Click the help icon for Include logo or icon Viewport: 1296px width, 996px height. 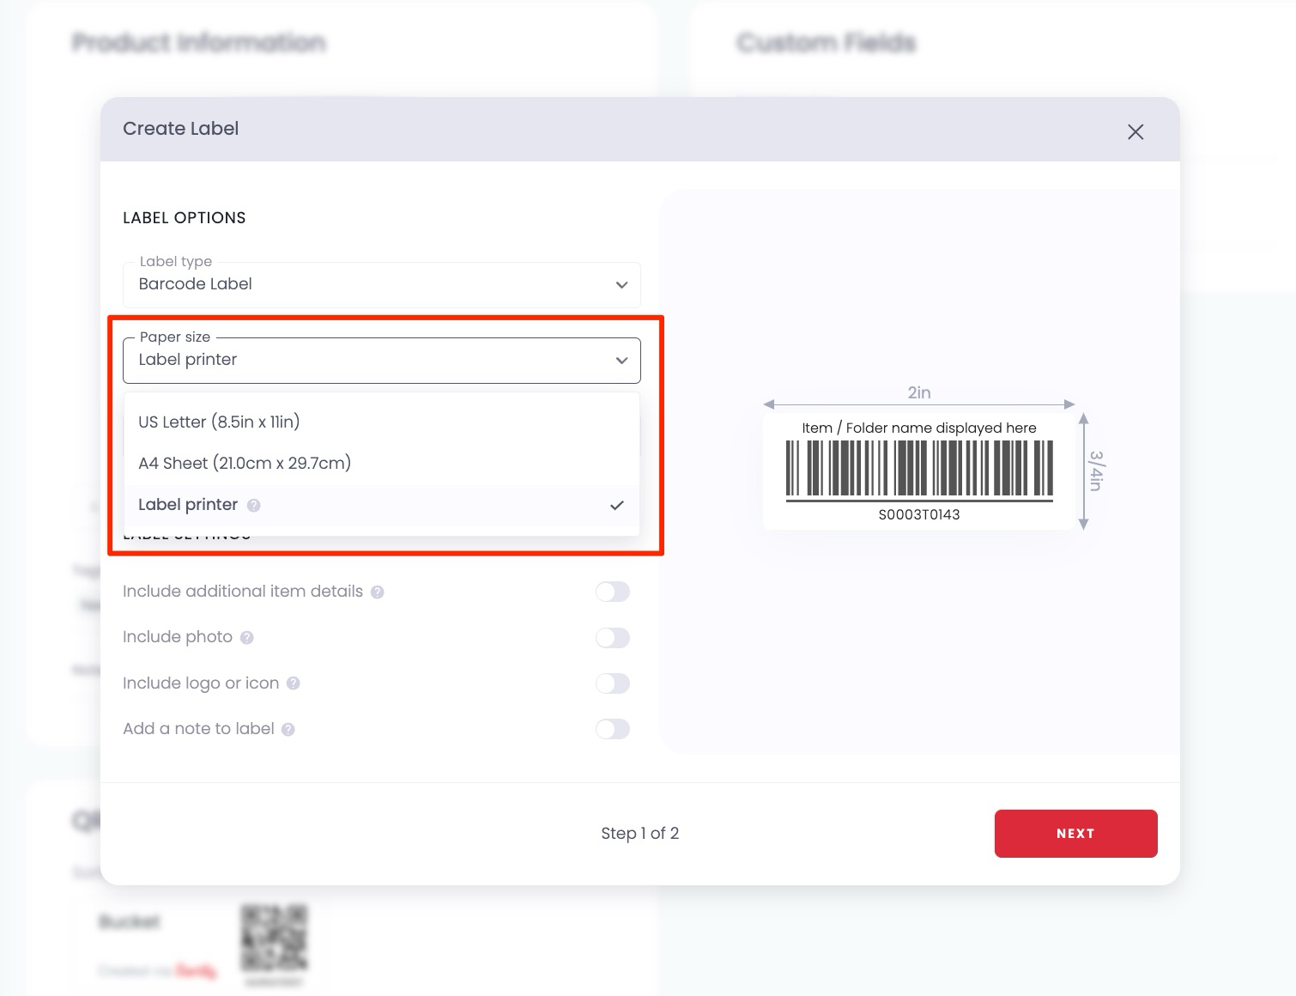(x=294, y=683)
